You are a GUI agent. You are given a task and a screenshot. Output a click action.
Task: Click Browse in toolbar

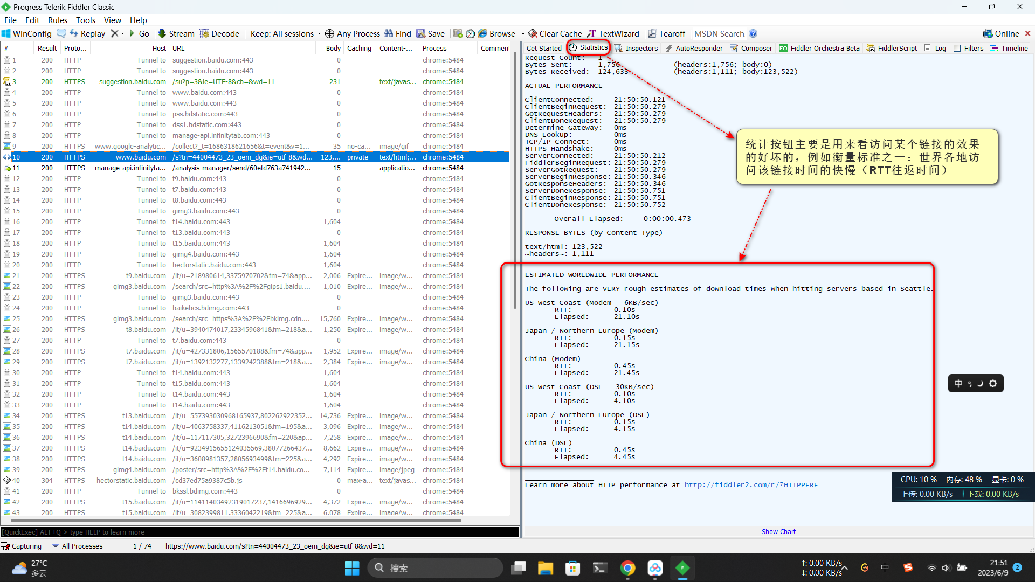497,33
